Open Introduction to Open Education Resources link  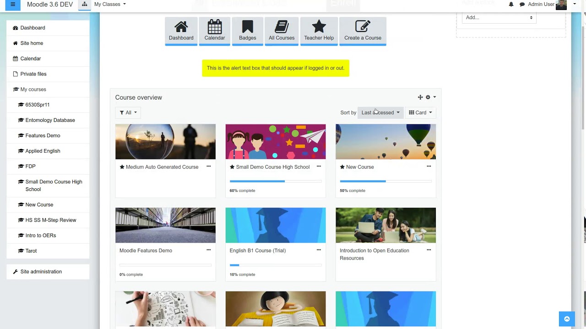tap(374, 254)
